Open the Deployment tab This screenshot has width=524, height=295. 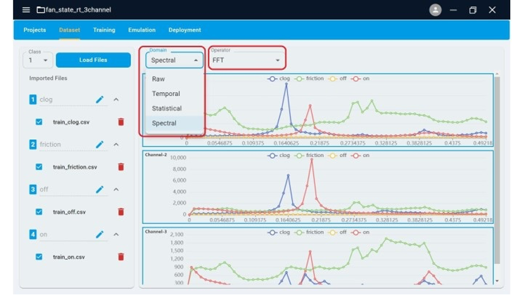click(x=185, y=30)
